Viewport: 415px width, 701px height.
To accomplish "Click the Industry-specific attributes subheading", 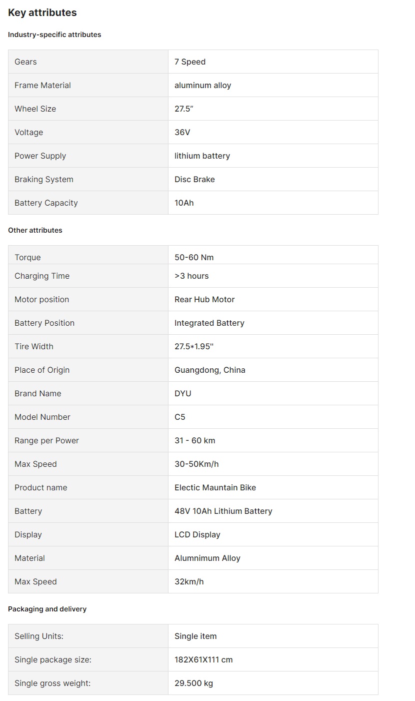I will 54,35.
